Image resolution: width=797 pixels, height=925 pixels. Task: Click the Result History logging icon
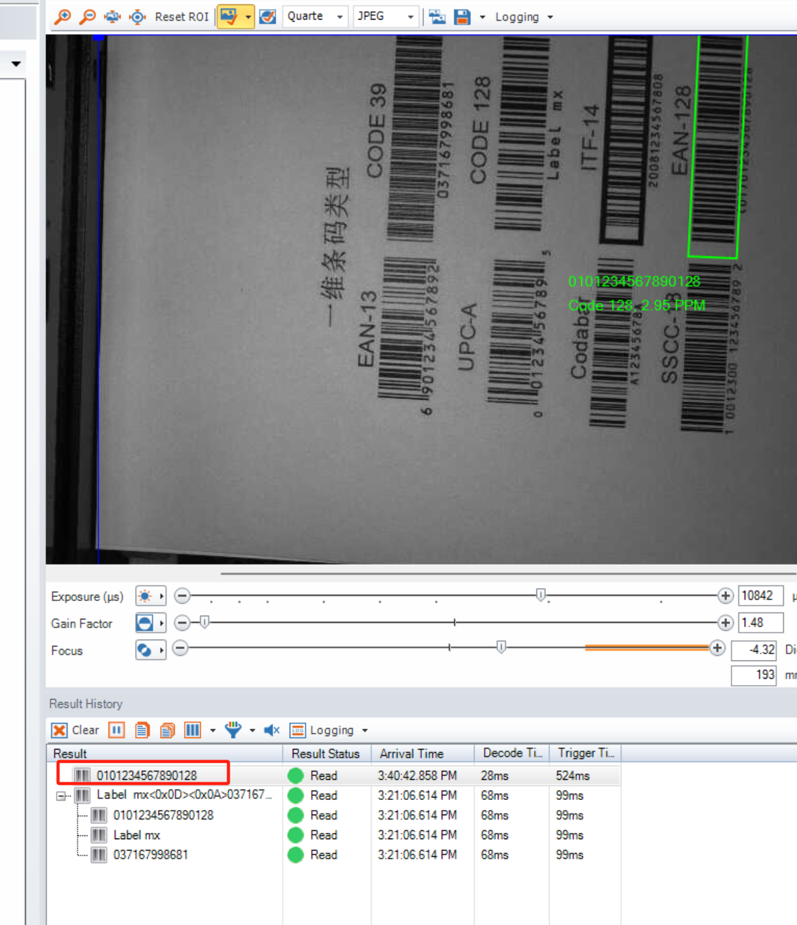click(x=297, y=731)
